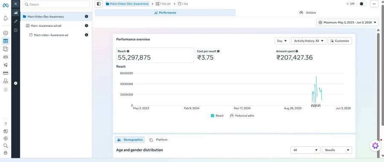Switch to the Demographics tab
Image resolution: width=384 pixels, height=162 pixels.
[130, 140]
